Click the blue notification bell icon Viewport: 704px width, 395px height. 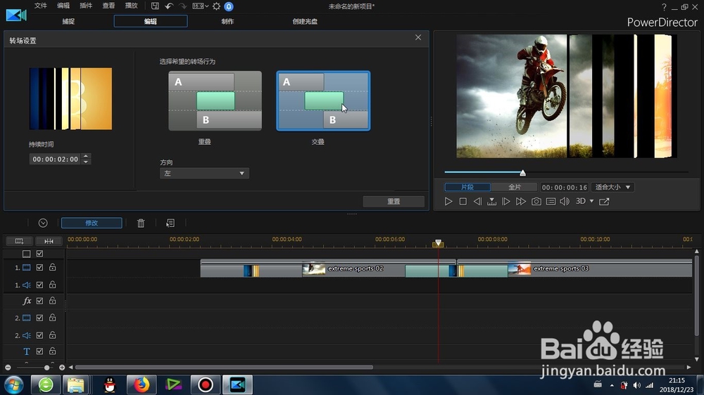229,6
